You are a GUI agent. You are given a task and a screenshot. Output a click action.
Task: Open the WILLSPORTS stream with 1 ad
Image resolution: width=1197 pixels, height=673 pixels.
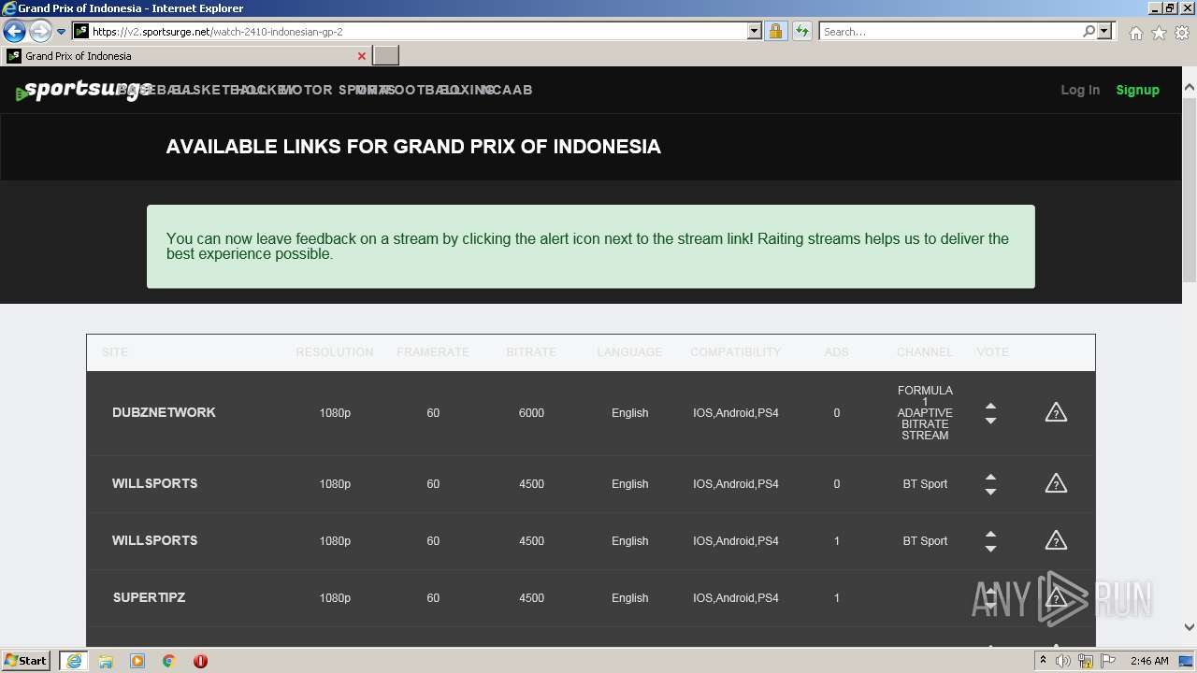(154, 540)
